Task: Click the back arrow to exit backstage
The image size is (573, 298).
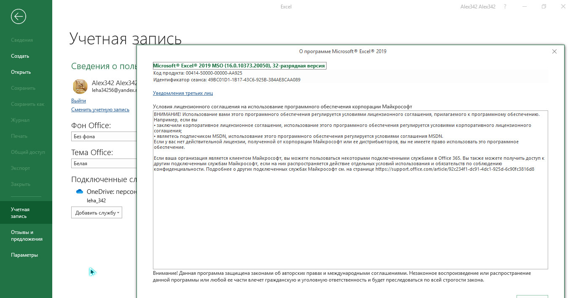Action: click(x=19, y=16)
